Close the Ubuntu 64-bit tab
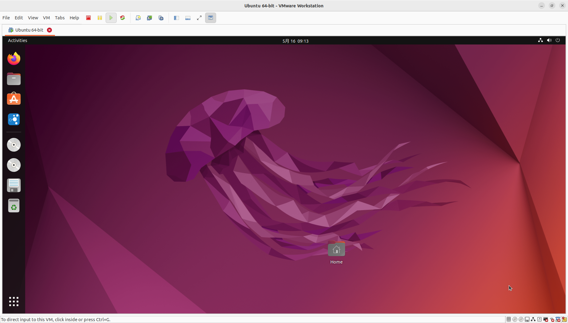The image size is (568, 323). click(x=49, y=30)
